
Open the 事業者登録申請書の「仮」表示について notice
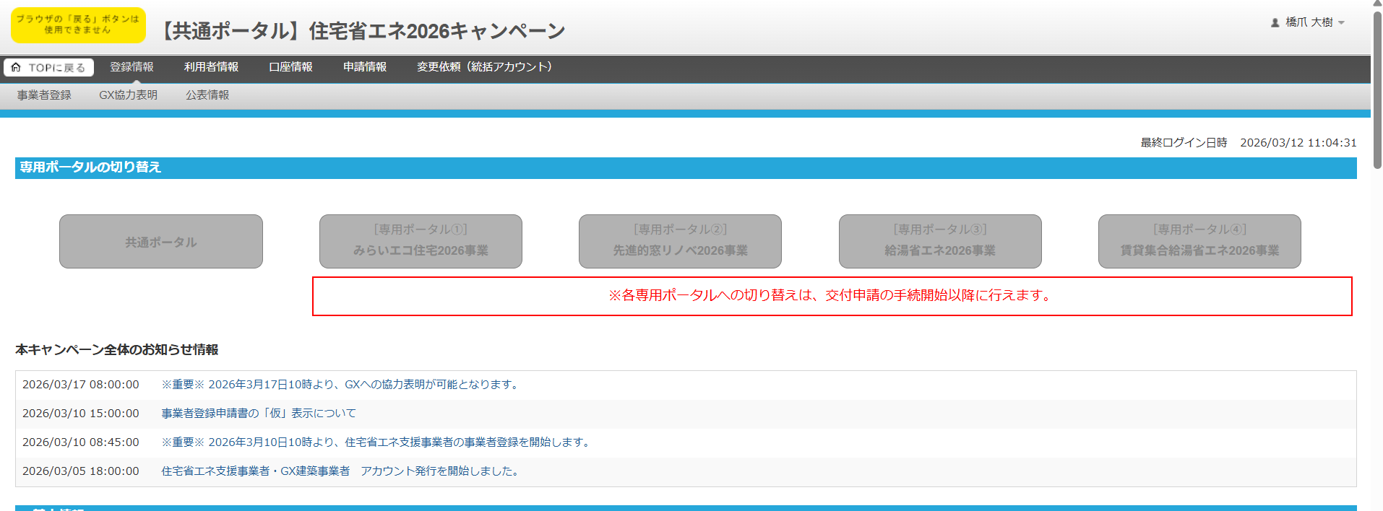pos(259,414)
